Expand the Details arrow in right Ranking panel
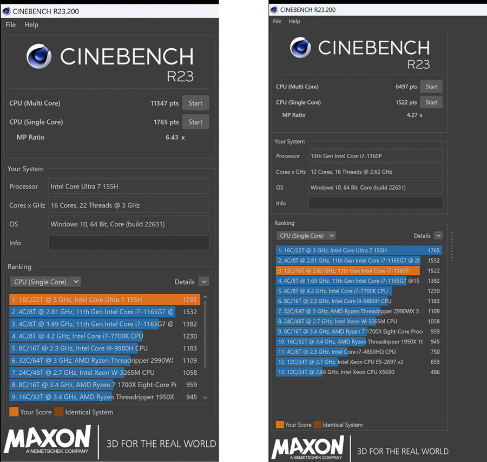Image resolution: width=487 pixels, height=462 pixels. point(438,236)
